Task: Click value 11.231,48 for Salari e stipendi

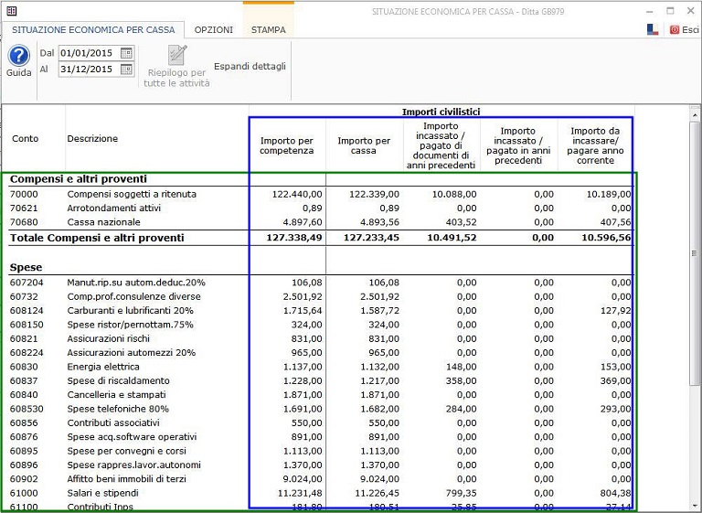Action: pos(300,493)
